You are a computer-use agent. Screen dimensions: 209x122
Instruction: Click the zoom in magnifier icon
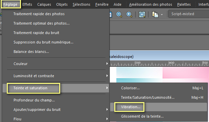coord(129,14)
